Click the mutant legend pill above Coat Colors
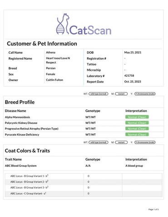This screenshot has width=168, height=217. pyautogui.click(x=121, y=143)
